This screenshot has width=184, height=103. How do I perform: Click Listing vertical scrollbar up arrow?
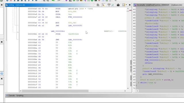[128, 9]
